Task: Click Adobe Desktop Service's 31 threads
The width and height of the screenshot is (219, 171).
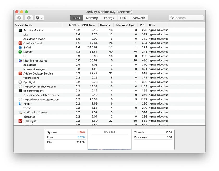Action: point(111,74)
